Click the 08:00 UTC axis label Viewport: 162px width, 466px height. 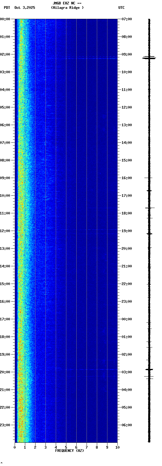click(127, 37)
